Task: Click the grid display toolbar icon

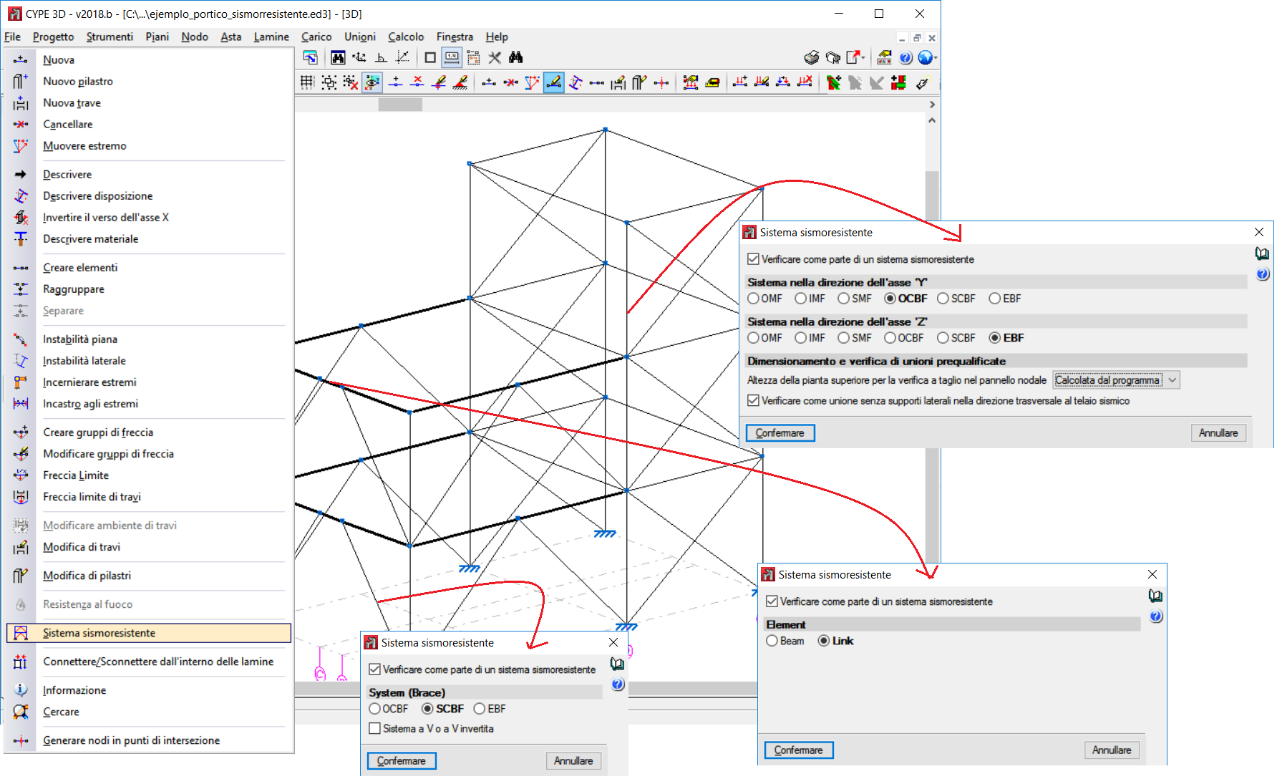Action: pos(307,82)
